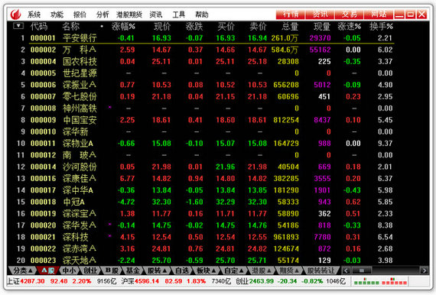Click the red 资讯 button at top right

click(320, 15)
